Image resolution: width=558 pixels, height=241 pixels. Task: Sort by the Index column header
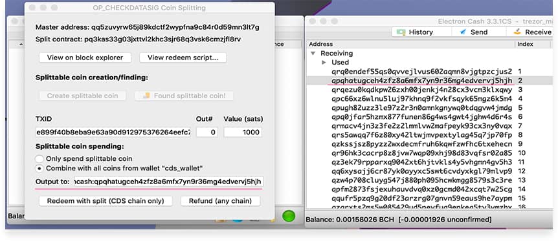coord(525,44)
